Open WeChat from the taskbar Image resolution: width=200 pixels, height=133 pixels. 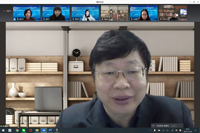[24, 130]
